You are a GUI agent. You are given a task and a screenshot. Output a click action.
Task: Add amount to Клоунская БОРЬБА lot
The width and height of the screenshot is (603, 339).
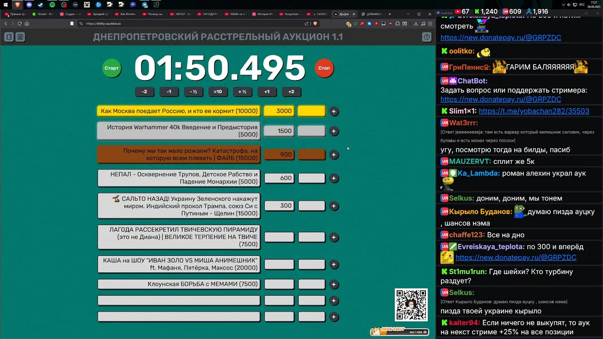coord(334,284)
